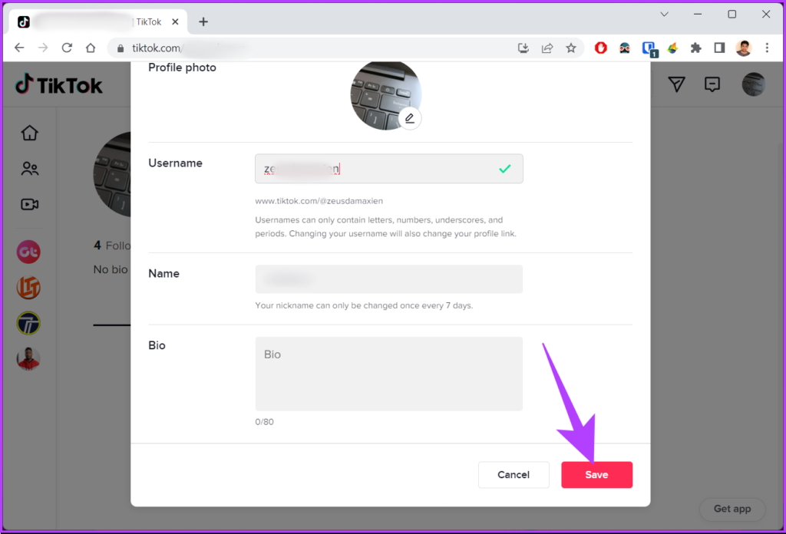Click inside the Bio text area
Screen dimensions: 786x534
click(388, 374)
